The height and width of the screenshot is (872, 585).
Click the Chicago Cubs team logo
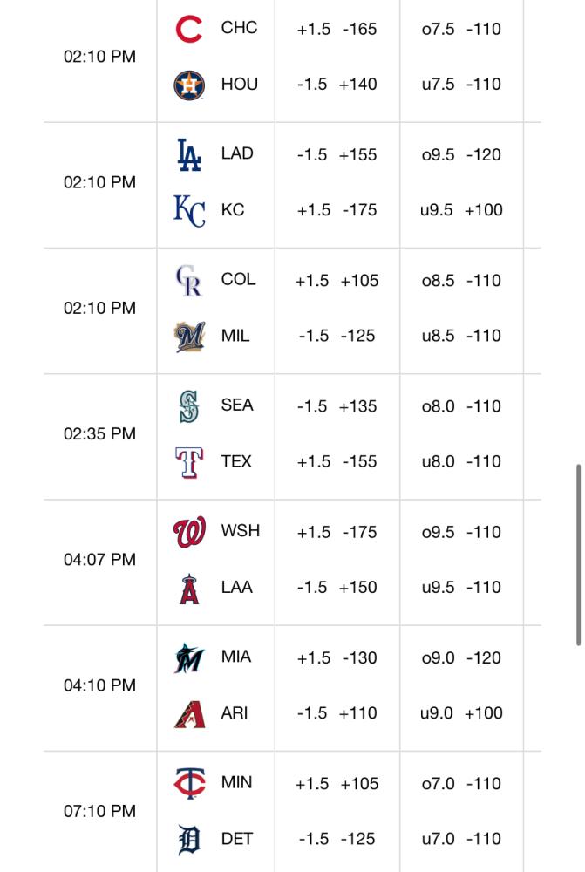(189, 29)
